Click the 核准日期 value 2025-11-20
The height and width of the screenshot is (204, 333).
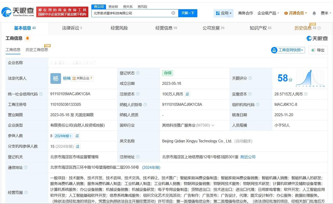click(x=284, y=115)
